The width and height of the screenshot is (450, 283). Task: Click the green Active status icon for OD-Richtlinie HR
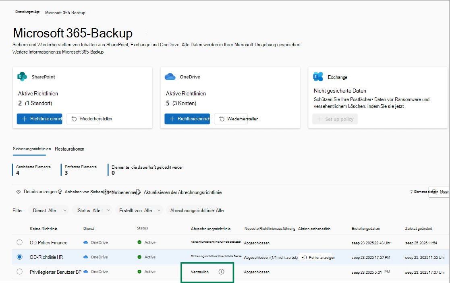coord(139,257)
